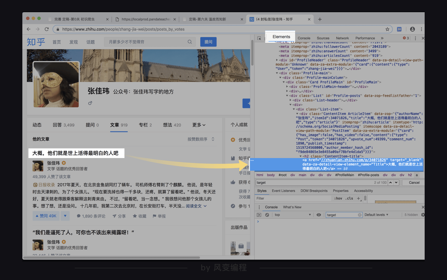Click the Zhihu search box 月薪多少才不觉得穷

tap(150, 42)
